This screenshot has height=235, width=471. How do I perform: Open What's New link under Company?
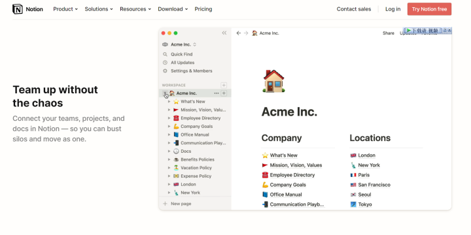tap(283, 155)
